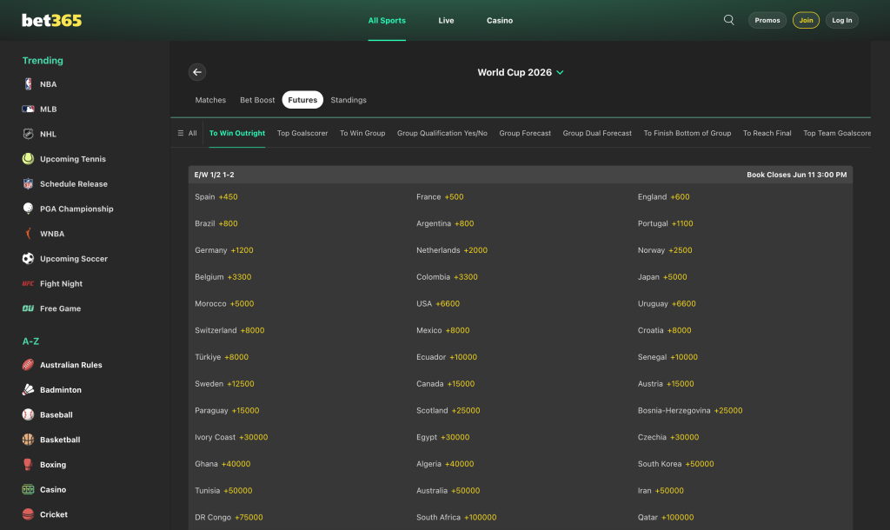Go back using the arrow button
This screenshot has width=890, height=530.
click(197, 72)
